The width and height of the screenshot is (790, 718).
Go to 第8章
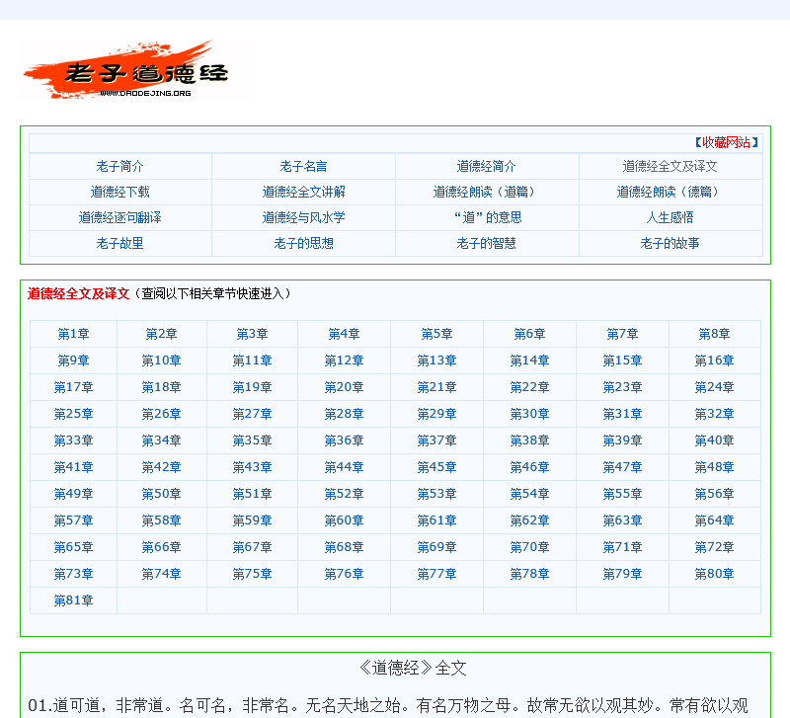click(x=714, y=334)
